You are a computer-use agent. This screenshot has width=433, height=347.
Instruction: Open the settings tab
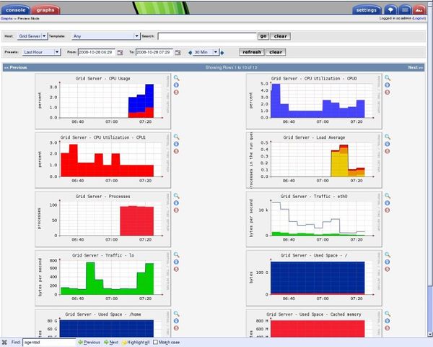click(x=367, y=11)
